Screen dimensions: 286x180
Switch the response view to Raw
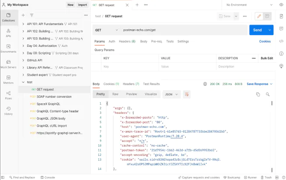coord(115,94)
